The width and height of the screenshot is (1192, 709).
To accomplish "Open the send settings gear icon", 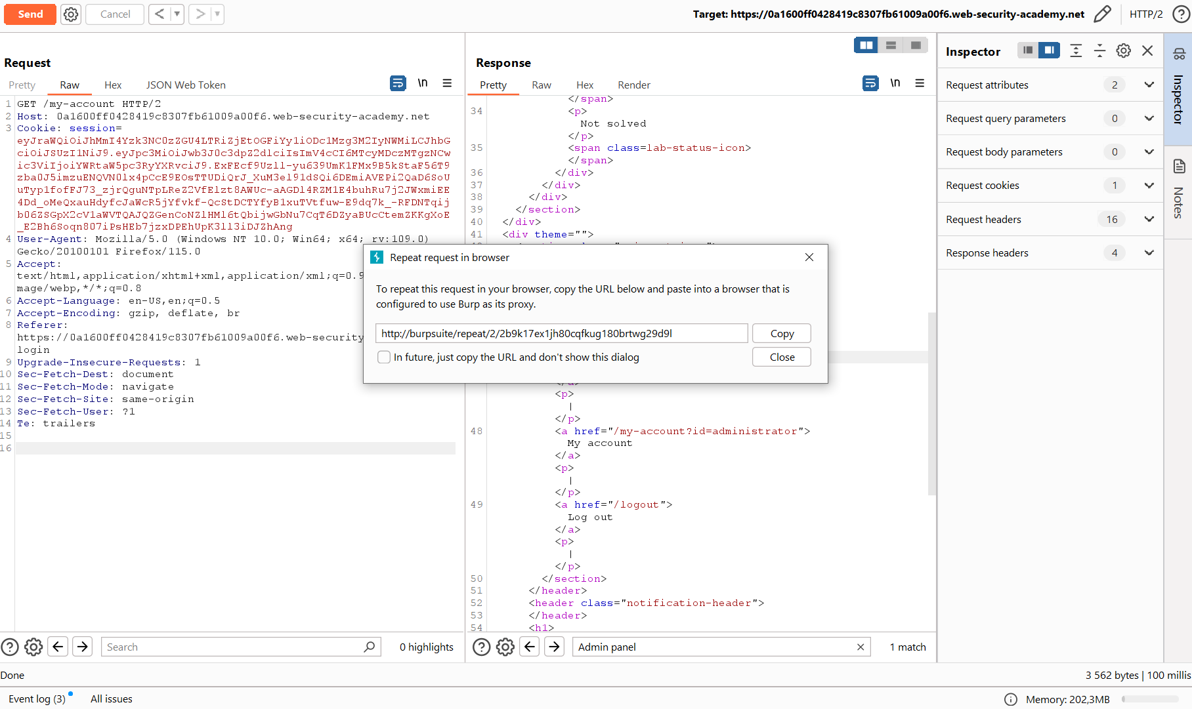I will 71,14.
